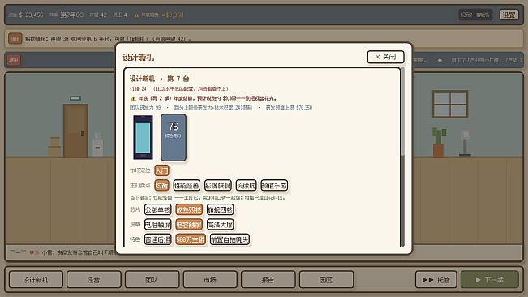Select the 电容触屏 screen option

[189, 224]
